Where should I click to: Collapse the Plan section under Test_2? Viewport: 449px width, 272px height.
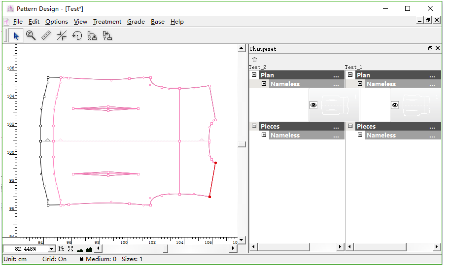(254, 75)
